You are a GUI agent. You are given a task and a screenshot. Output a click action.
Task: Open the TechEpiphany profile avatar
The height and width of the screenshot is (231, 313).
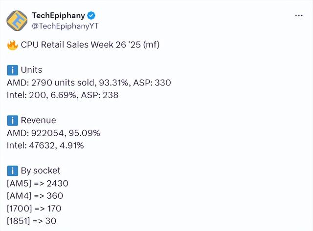click(17, 21)
